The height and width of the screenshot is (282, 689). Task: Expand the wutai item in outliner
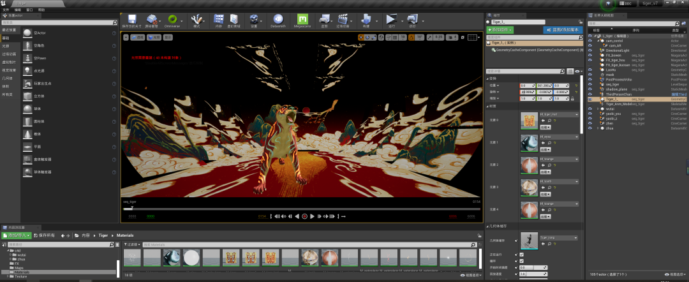click(x=598, y=108)
